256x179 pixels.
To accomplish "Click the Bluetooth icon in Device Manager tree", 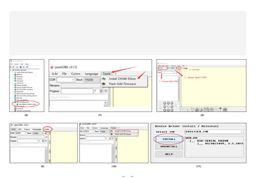I will (x=15, y=77).
